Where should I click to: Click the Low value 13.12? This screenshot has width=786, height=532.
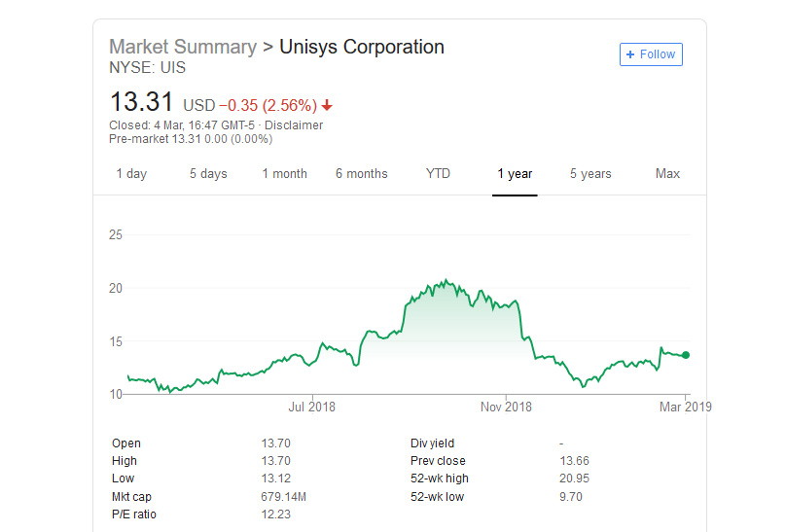pos(275,479)
